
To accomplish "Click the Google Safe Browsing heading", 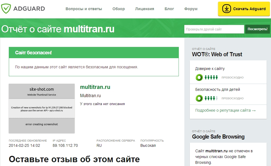I will click(218, 137).
